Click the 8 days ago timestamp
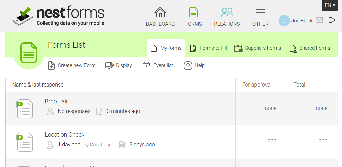342x167 pixels. [142, 145]
